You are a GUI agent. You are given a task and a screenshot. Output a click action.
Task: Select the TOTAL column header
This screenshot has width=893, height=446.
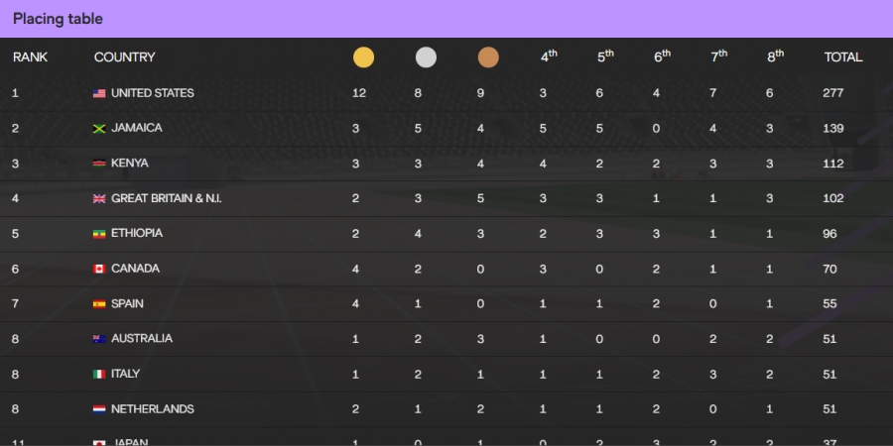click(843, 56)
